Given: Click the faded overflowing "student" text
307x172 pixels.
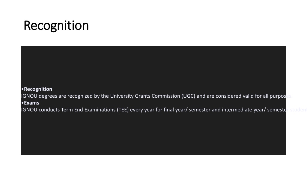Looking at the screenshot, I should [x=298, y=110].
